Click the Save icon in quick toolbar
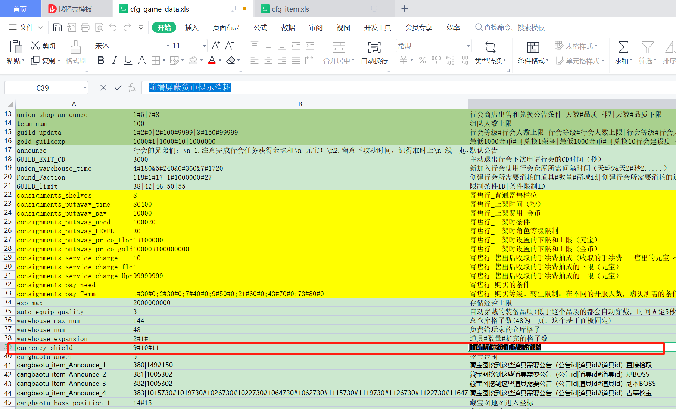Image resolution: width=676 pixels, height=409 pixels. (x=57, y=27)
